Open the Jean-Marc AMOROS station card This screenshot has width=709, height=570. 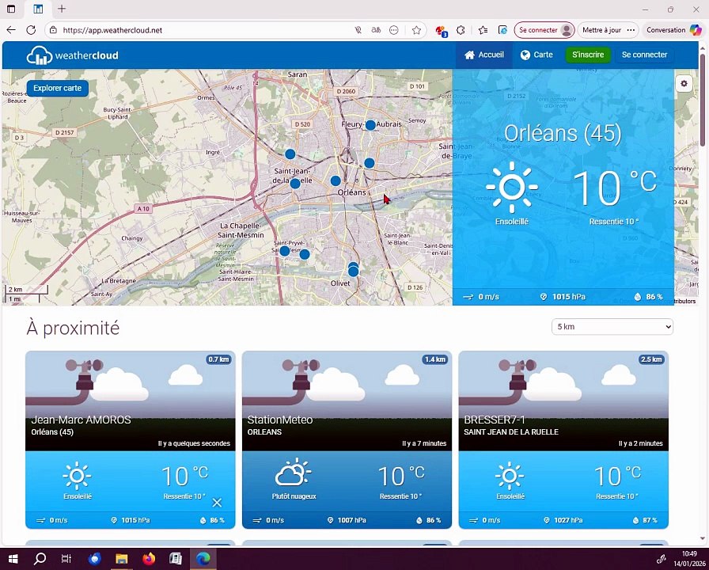[x=131, y=439]
